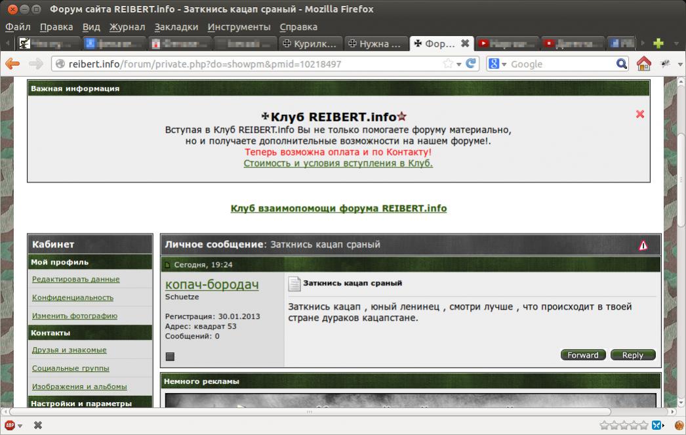This screenshot has width=686, height=435.
Task: Open the list-all-tabs dropdown at the tab bar's end
Action: [x=677, y=43]
